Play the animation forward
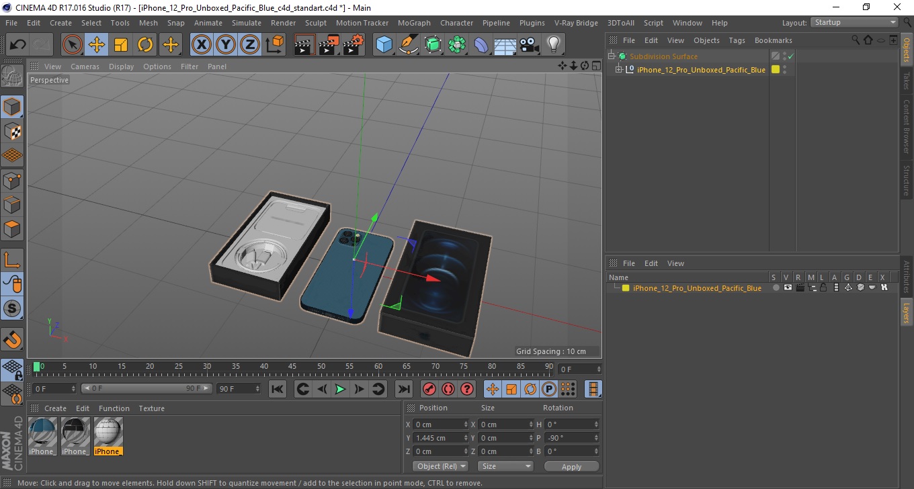The height and width of the screenshot is (489, 914). [x=341, y=389]
